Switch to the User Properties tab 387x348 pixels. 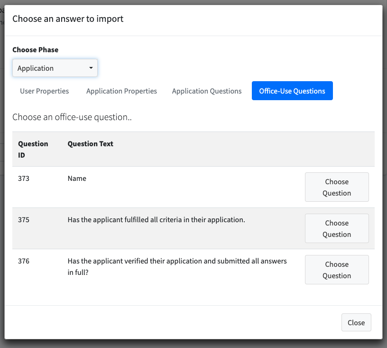coord(45,91)
